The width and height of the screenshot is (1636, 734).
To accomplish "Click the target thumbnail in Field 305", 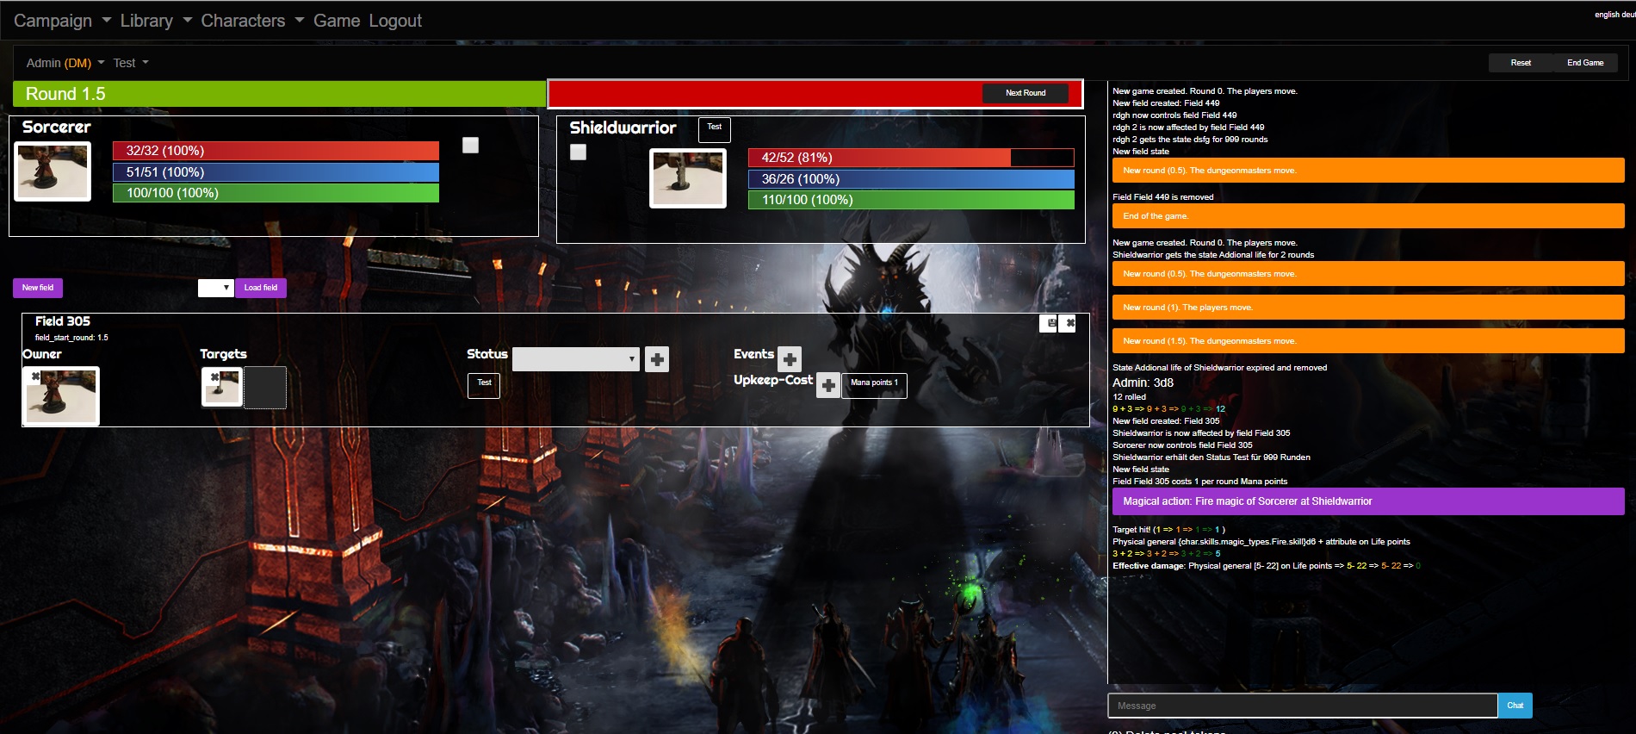I will [x=222, y=387].
